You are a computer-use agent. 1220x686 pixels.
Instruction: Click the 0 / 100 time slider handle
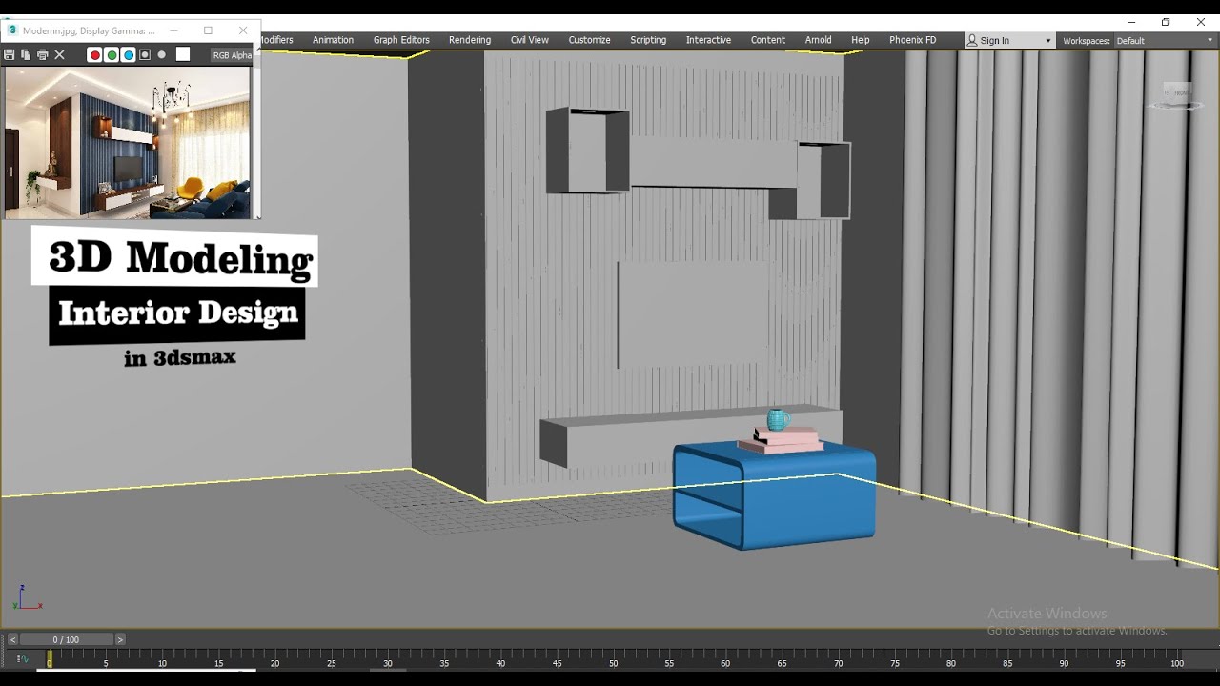(67, 639)
